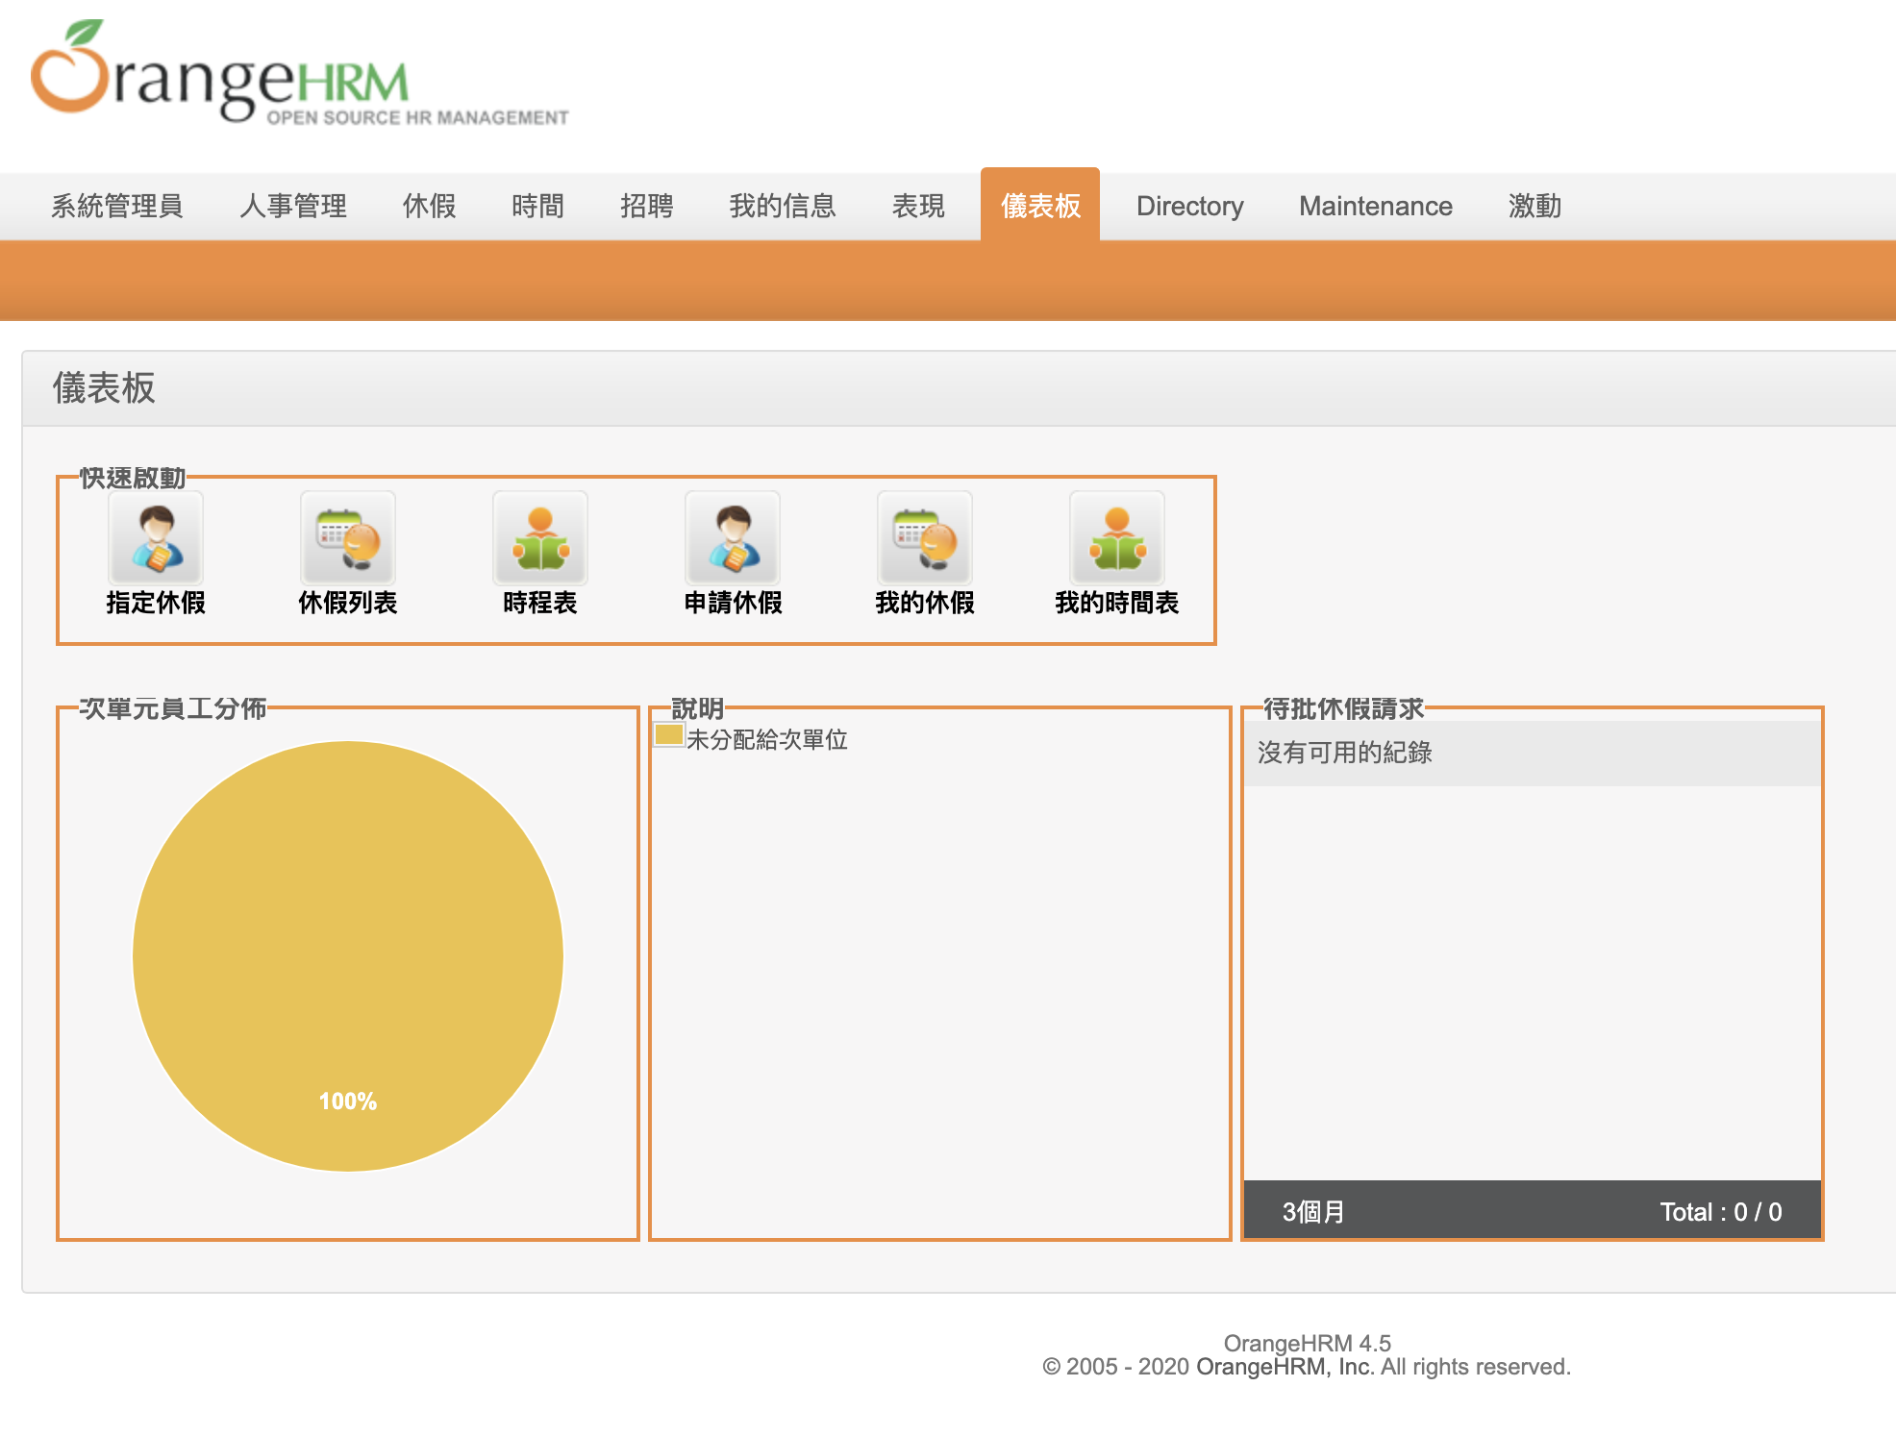The image size is (1896, 1436).
Task: Open 我的信息 (My Info) tab
Action: [x=782, y=206]
